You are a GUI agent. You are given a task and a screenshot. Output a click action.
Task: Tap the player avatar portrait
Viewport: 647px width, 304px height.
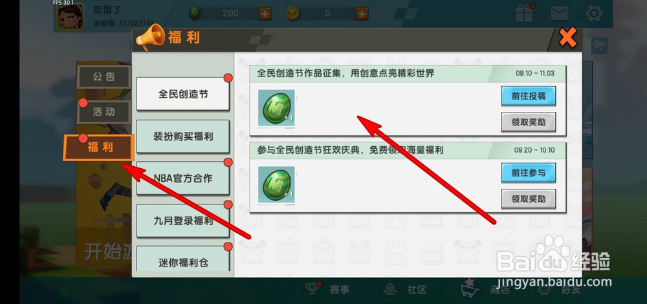click(70, 17)
